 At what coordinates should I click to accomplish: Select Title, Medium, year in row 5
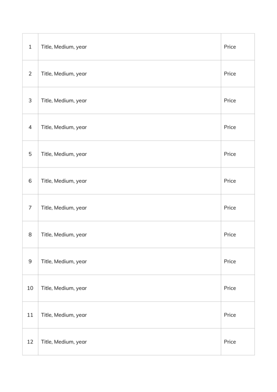click(x=64, y=154)
